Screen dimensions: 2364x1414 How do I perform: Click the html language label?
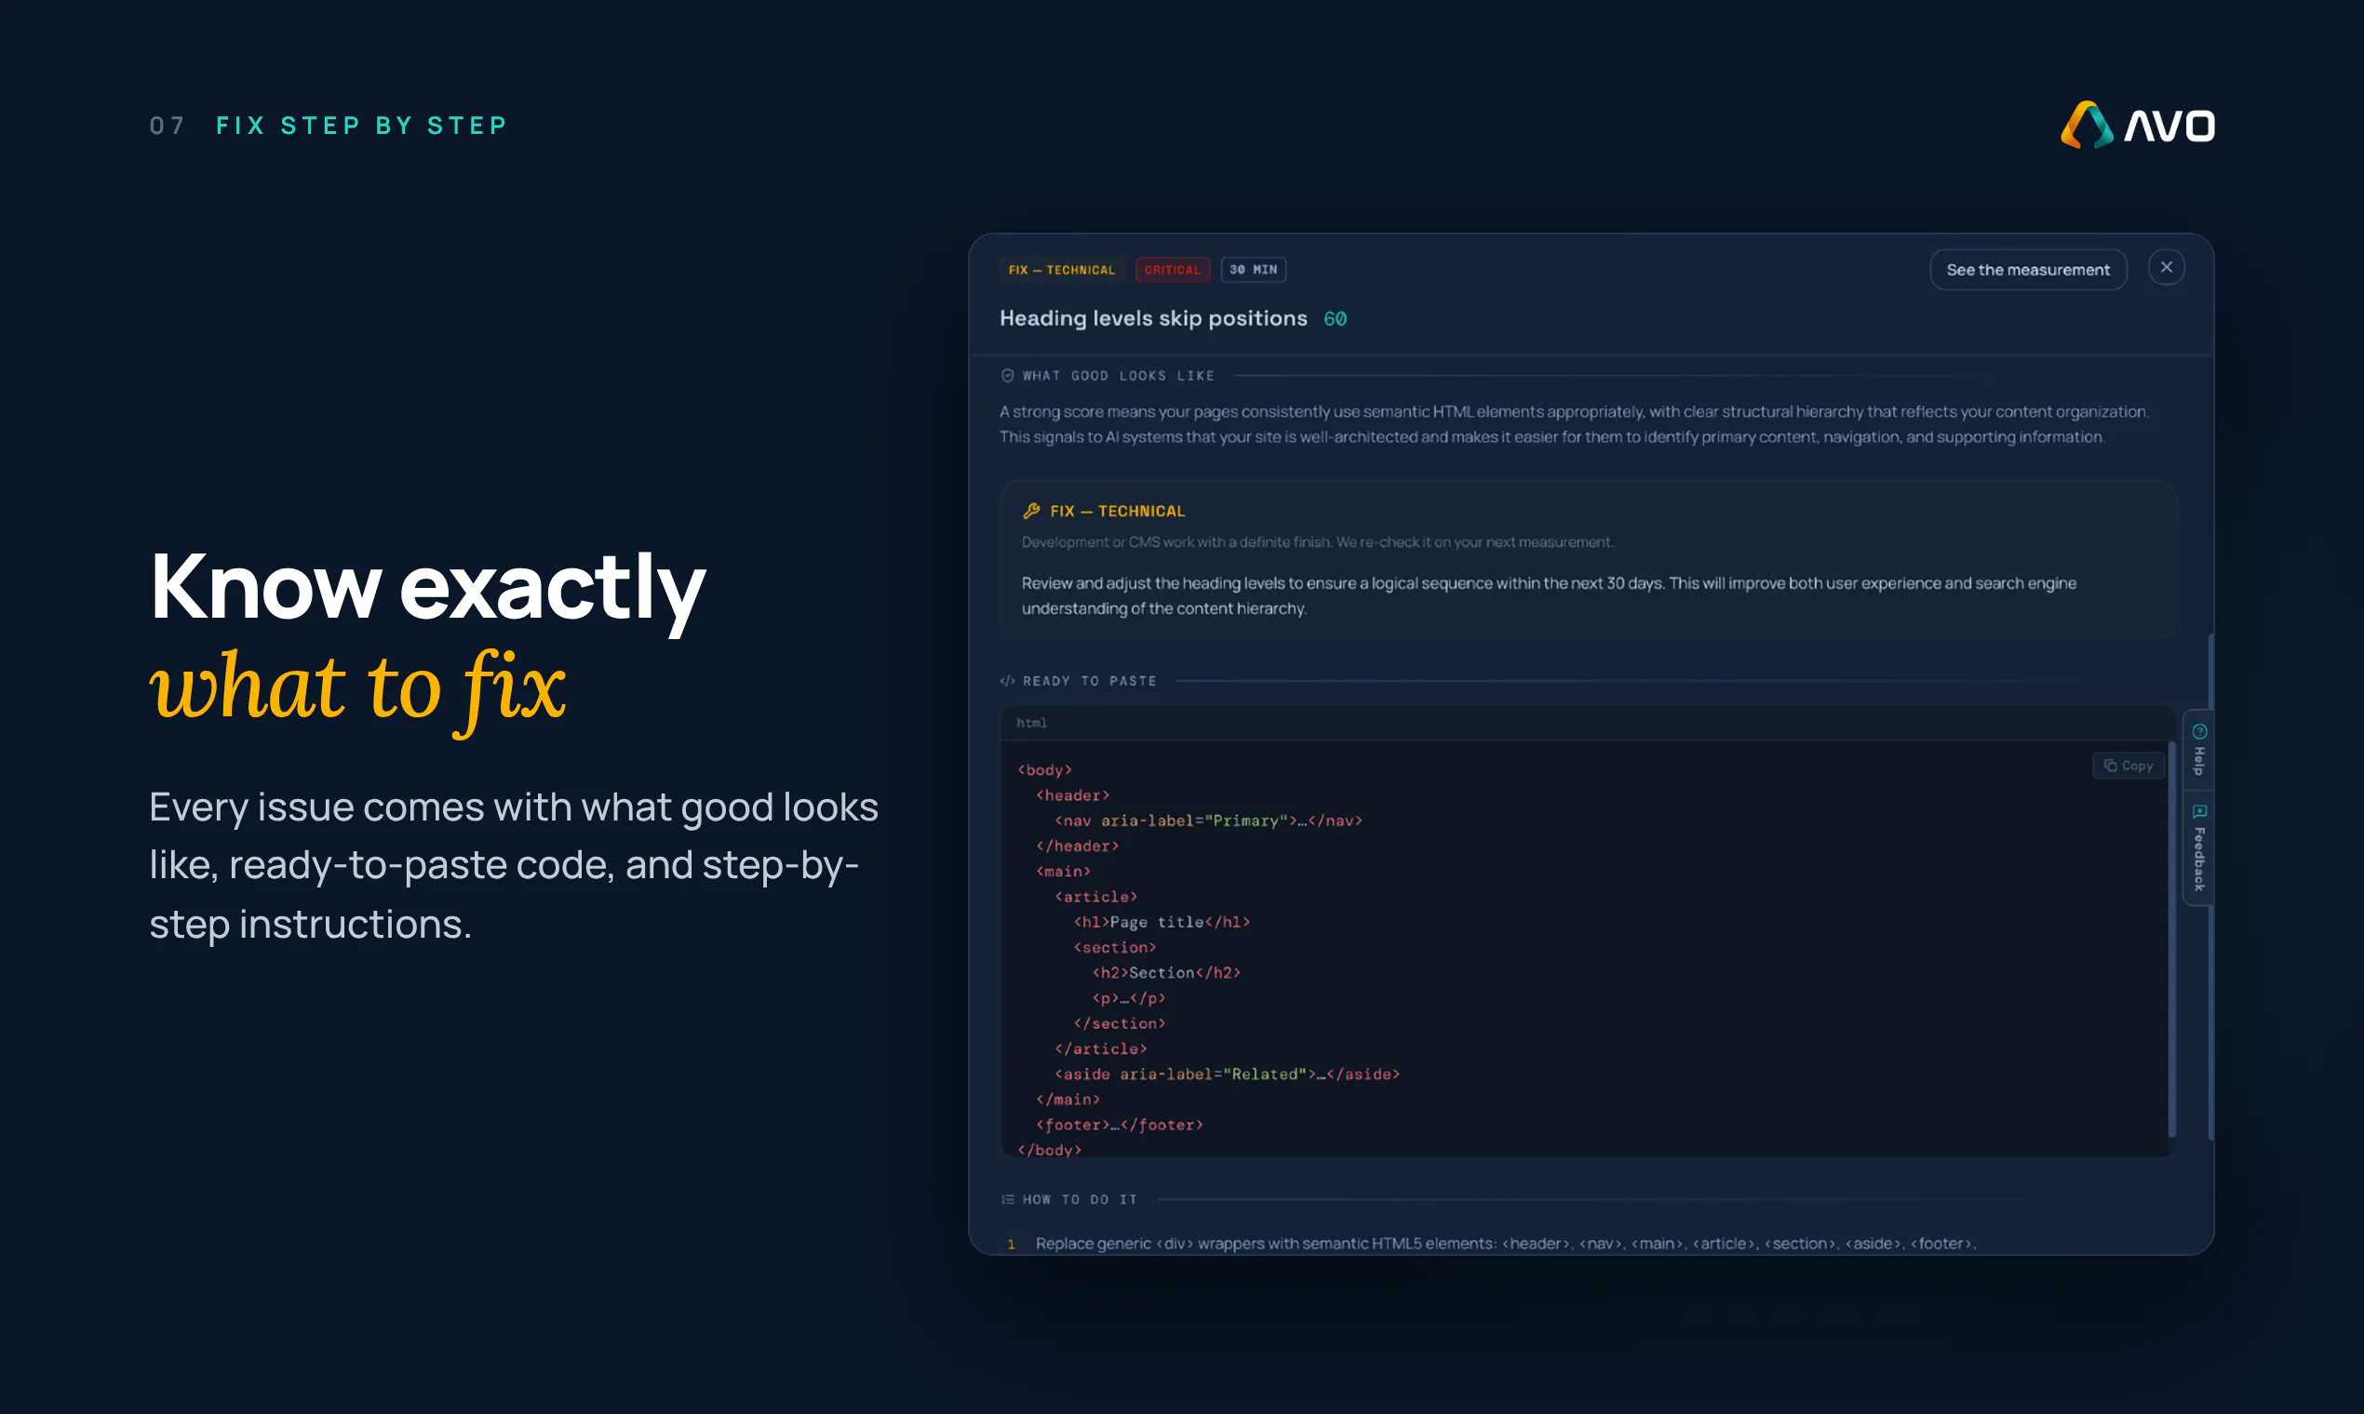pos(1031,722)
